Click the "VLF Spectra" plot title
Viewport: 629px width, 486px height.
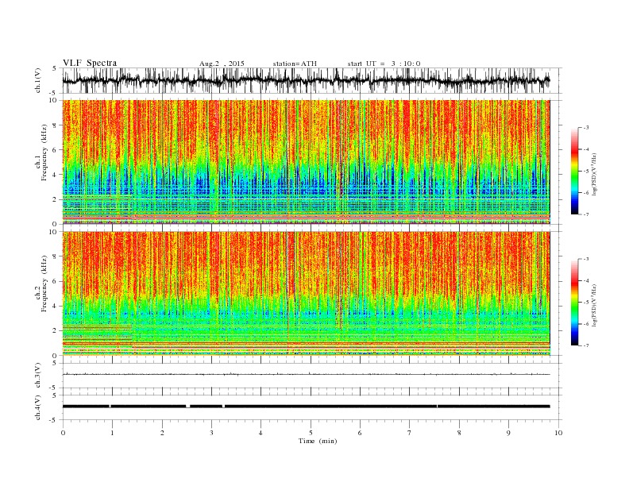[x=90, y=63]
